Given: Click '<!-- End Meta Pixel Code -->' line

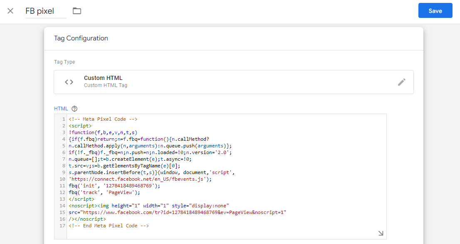Looking at the screenshot, I should (x=109, y=226).
